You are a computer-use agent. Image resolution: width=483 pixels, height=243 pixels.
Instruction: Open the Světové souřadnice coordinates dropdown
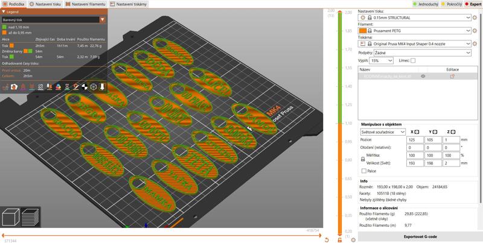pyautogui.click(x=383, y=132)
